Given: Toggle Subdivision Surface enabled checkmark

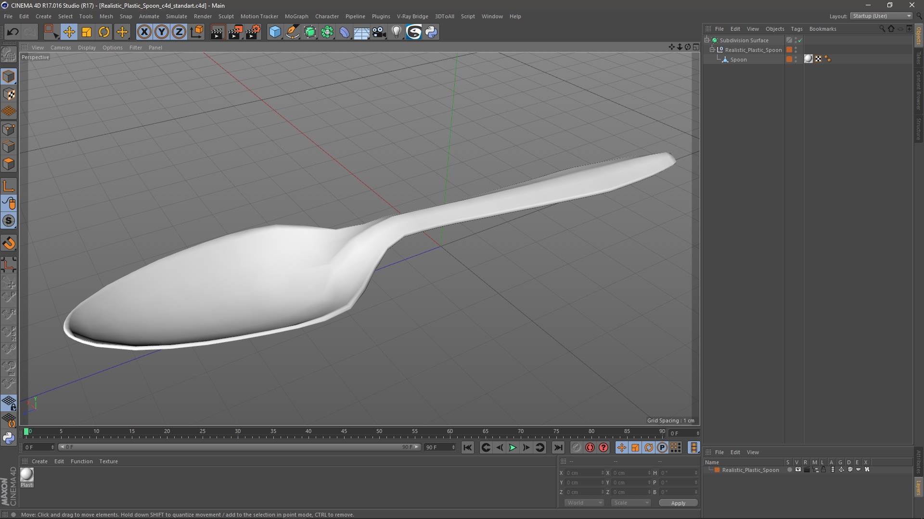Looking at the screenshot, I should pos(800,40).
